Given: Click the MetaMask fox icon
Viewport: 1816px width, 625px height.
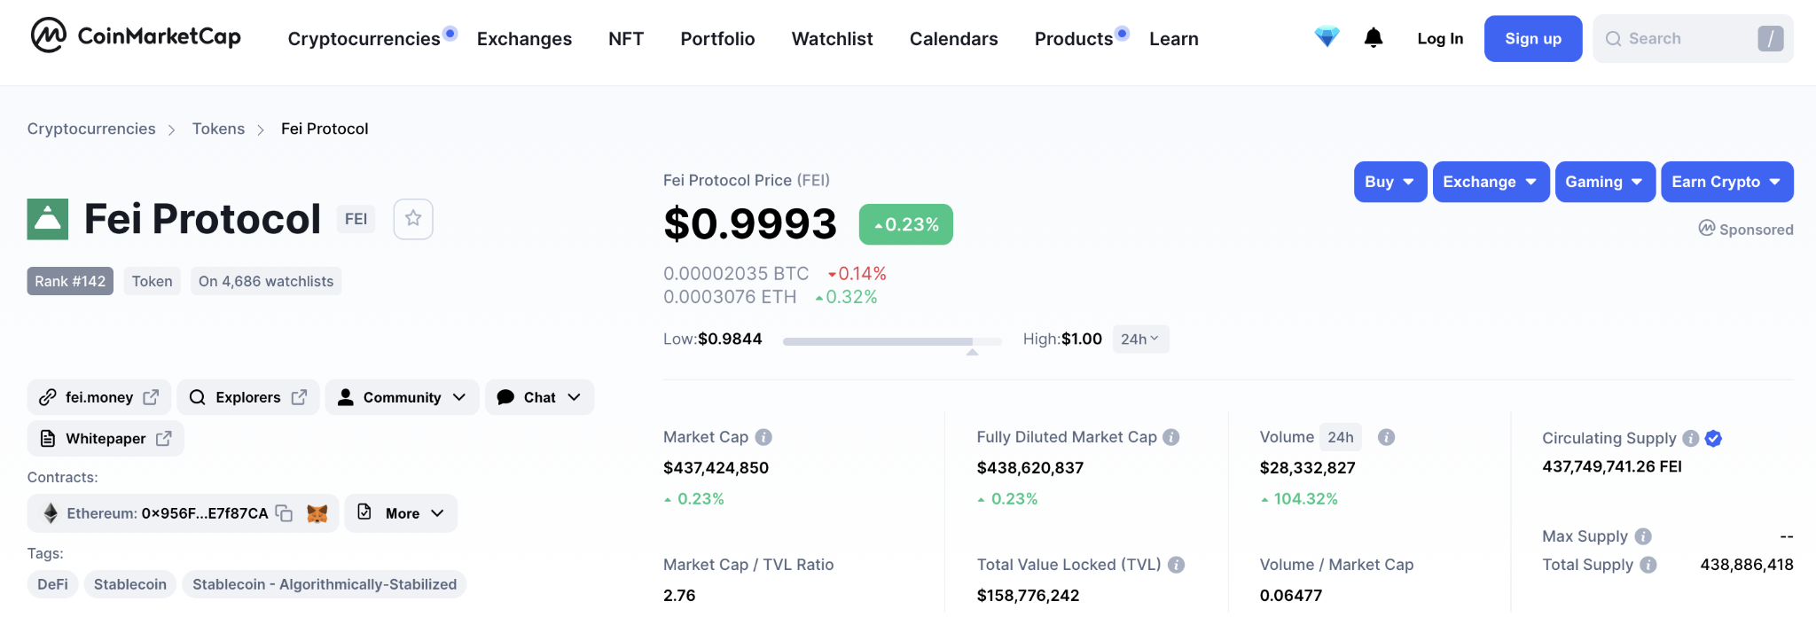Looking at the screenshot, I should tap(317, 513).
